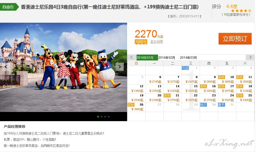Click the 产品经理推荐 heading
This screenshot has height=152, width=257.
(x=15, y=126)
